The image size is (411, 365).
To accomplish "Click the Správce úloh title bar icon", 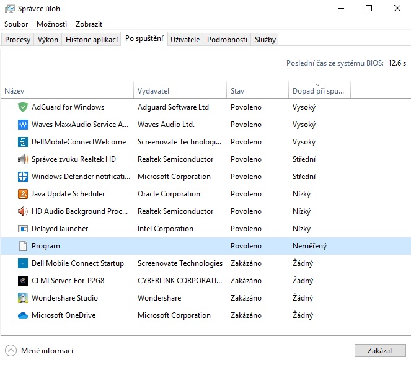I will coord(10,9).
